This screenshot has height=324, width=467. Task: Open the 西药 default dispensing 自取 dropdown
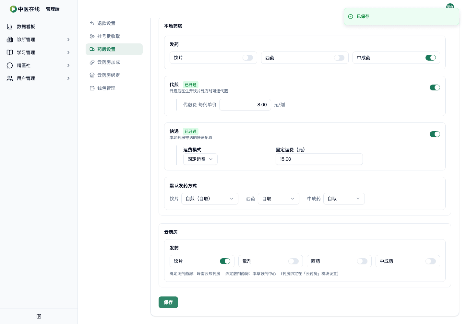coord(279,199)
